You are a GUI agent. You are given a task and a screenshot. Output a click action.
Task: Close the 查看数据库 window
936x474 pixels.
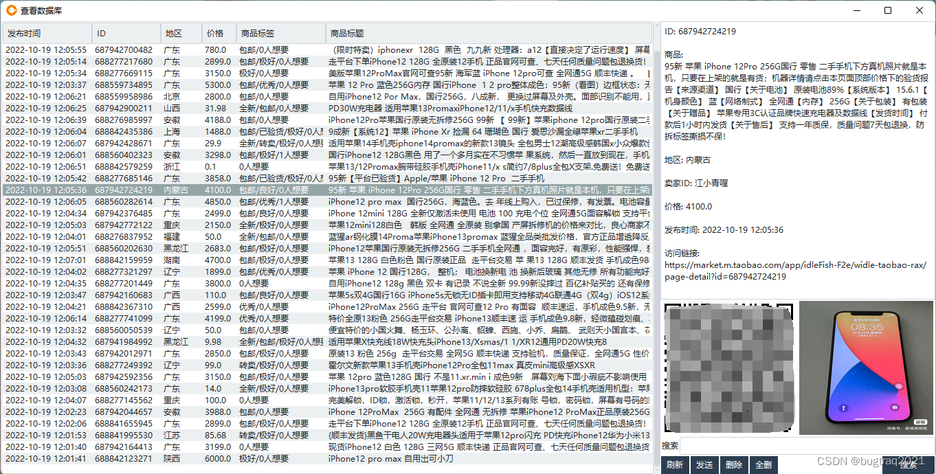[920, 10]
